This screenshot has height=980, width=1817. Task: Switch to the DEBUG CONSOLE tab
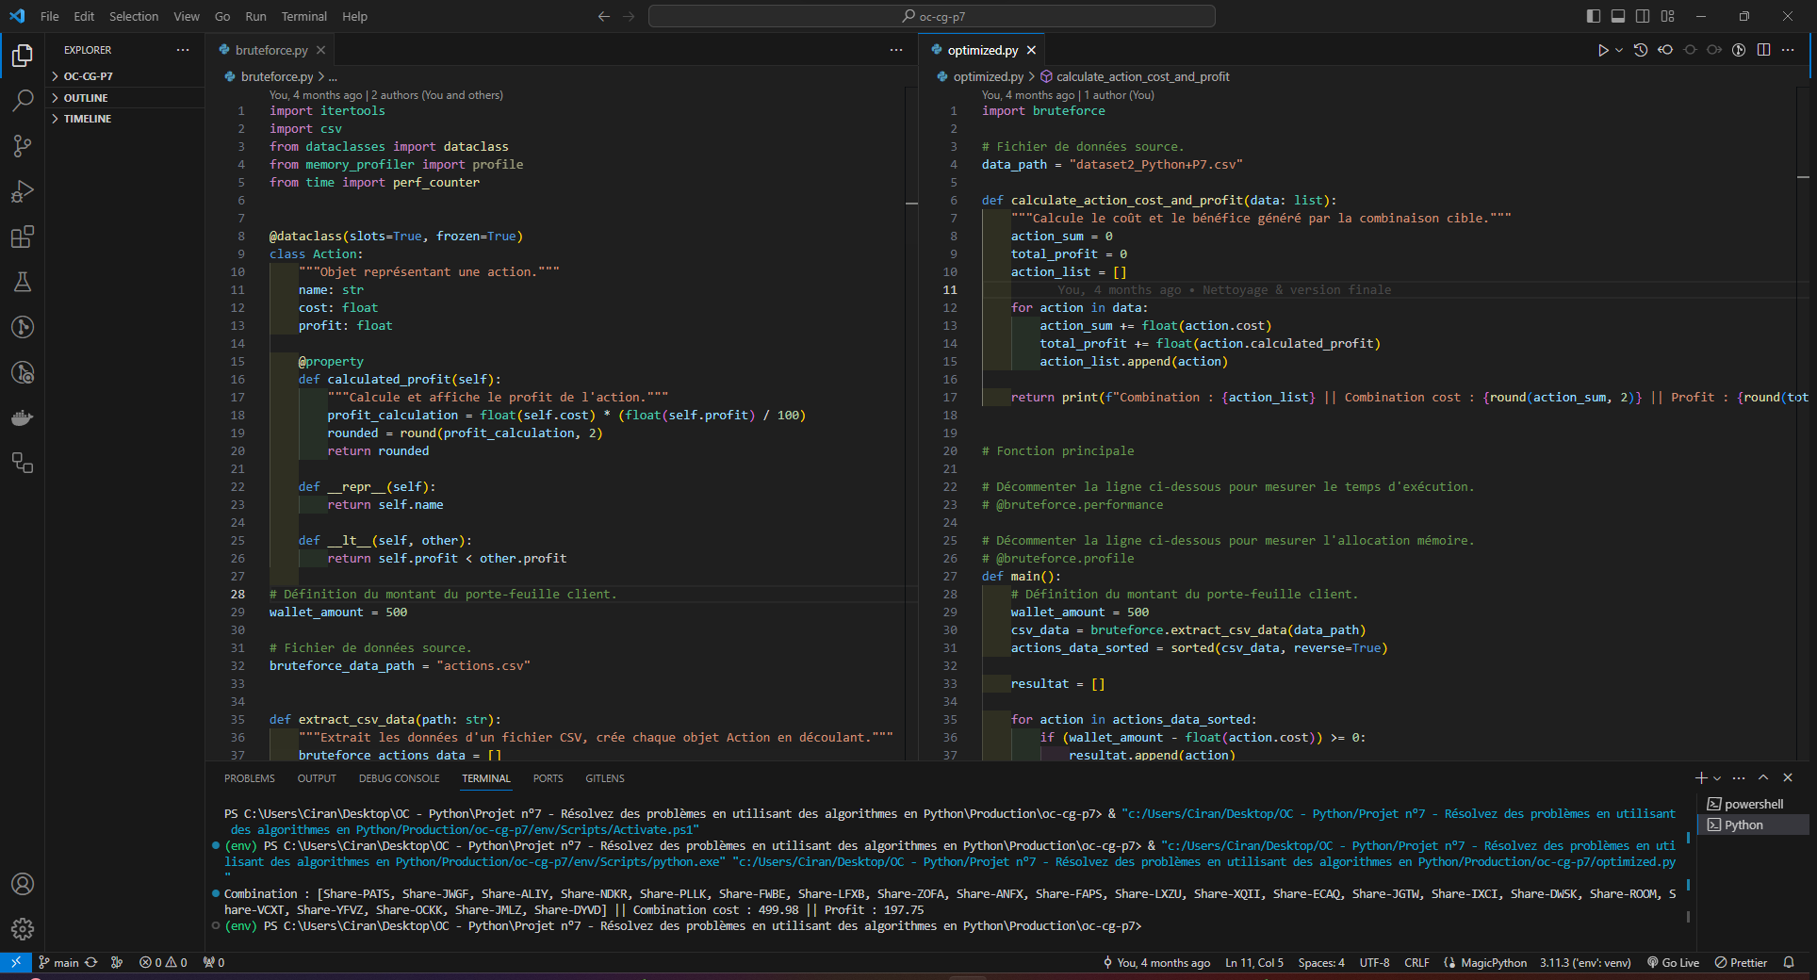click(399, 778)
